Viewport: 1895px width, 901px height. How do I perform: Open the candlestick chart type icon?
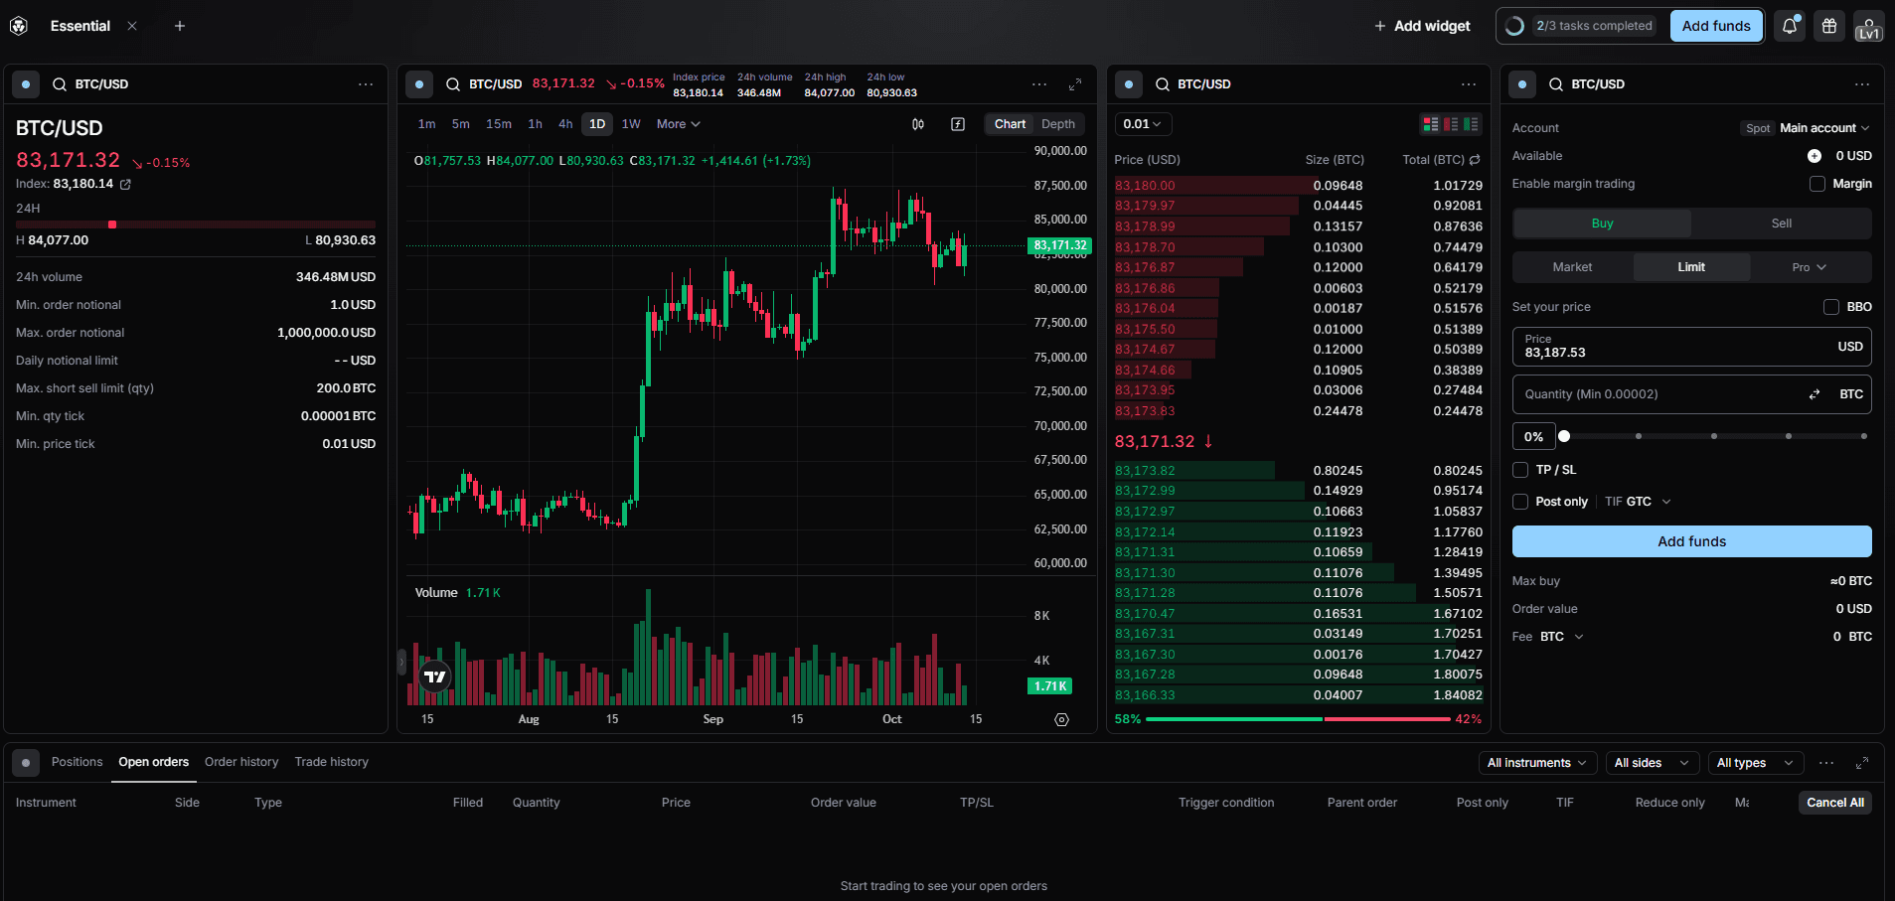click(918, 124)
